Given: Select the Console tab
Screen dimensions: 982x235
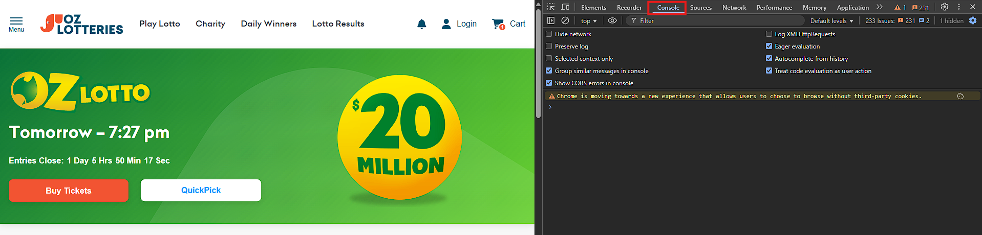Looking at the screenshot, I should pos(668,7).
